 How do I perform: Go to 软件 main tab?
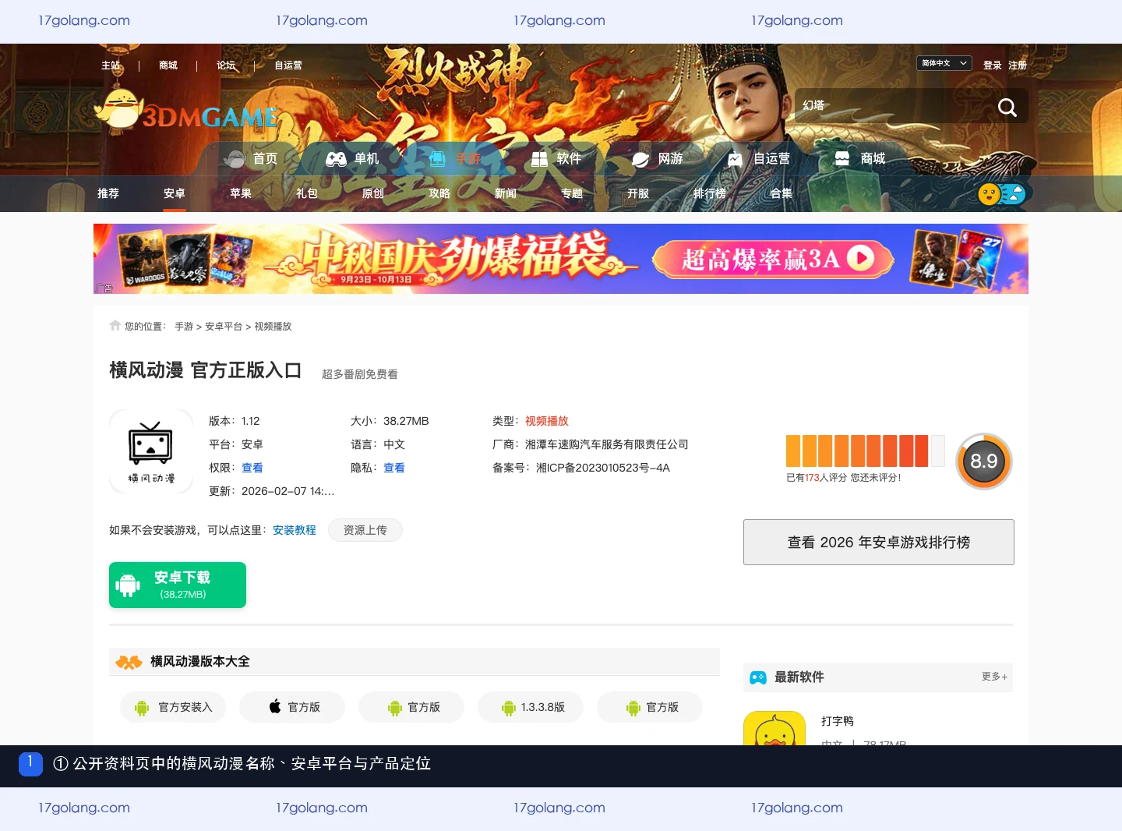(556, 159)
